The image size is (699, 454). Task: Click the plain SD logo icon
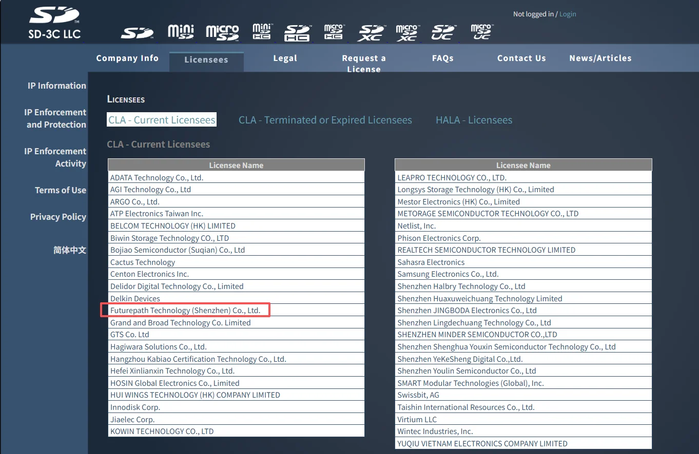137,33
